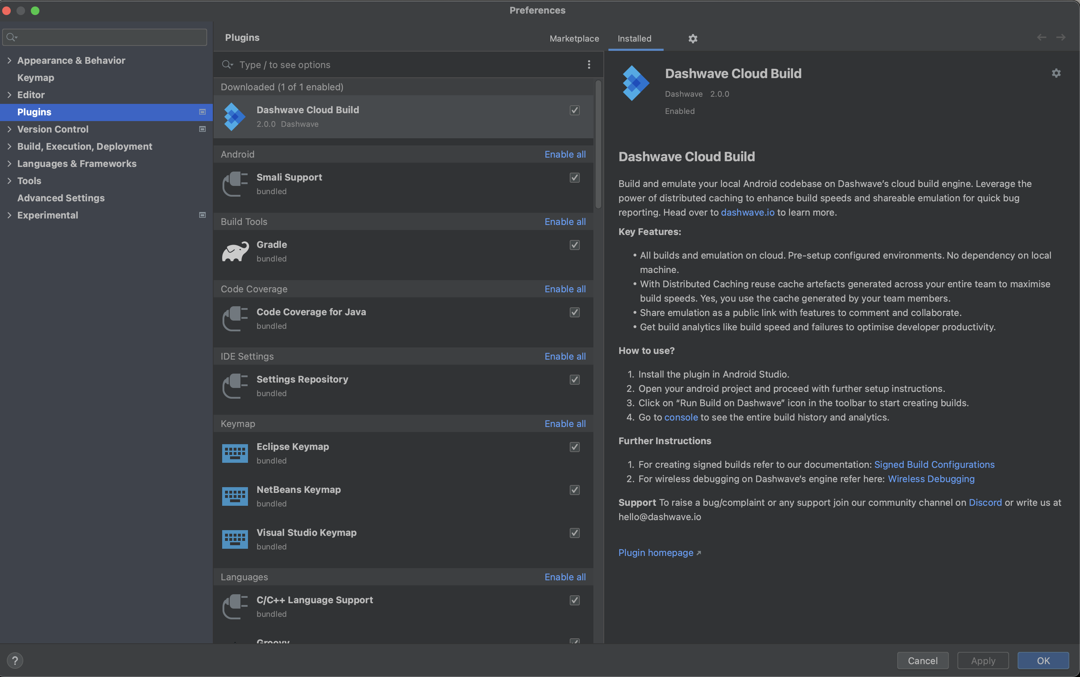1080x677 pixels.
Task: Select Keymap in settings sidebar
Action: click(x=35, y=78)
